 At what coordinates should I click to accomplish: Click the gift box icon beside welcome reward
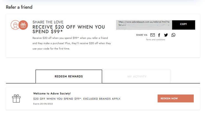coord(16,98)
